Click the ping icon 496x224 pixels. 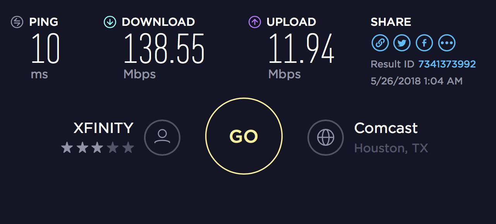[x=17, y=22]
